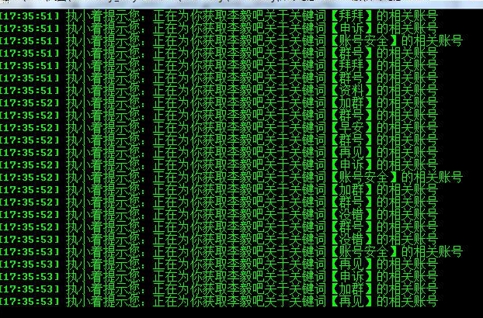Click the [17:35:52] timestamp on the 【早安】 line
Viewport: 483px width, 318px height.
30,127
